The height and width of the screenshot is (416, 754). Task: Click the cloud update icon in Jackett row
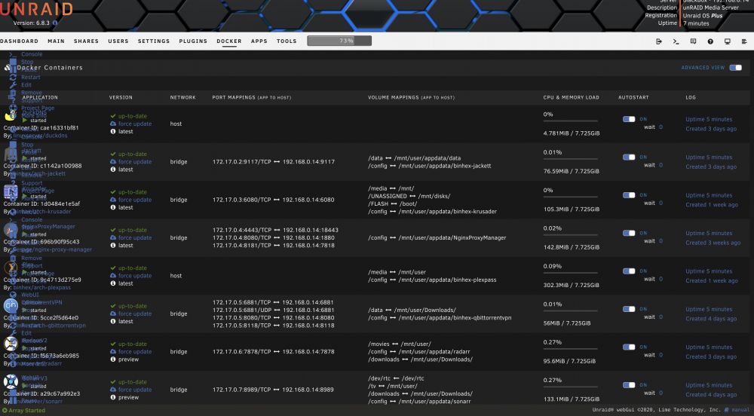tap(113, 161)
